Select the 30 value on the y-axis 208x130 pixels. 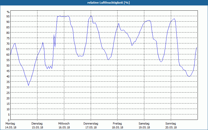[8, 87]
